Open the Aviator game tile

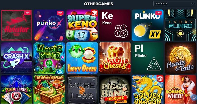16,25
